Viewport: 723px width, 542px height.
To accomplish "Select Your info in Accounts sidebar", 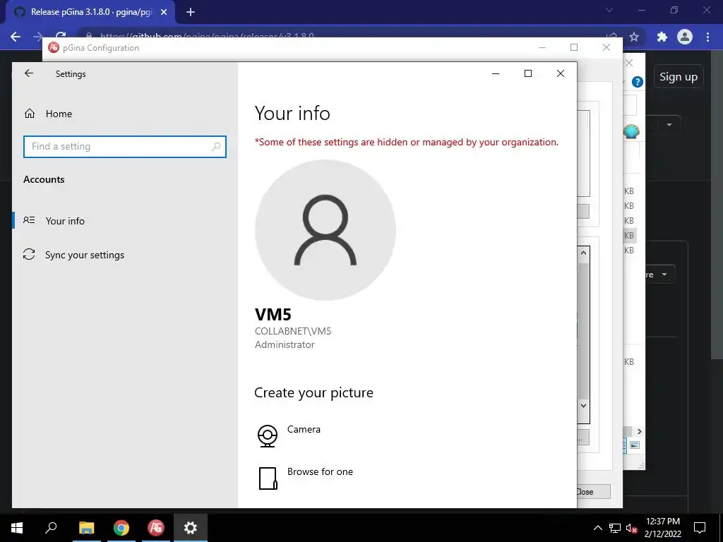I will pos(65,221).
